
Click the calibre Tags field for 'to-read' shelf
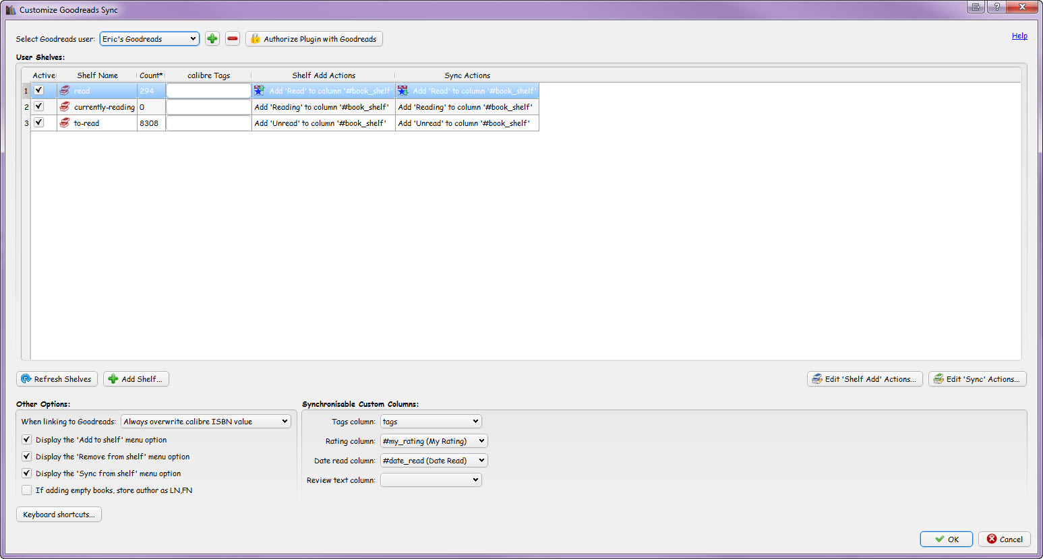(x=208, y=123)
